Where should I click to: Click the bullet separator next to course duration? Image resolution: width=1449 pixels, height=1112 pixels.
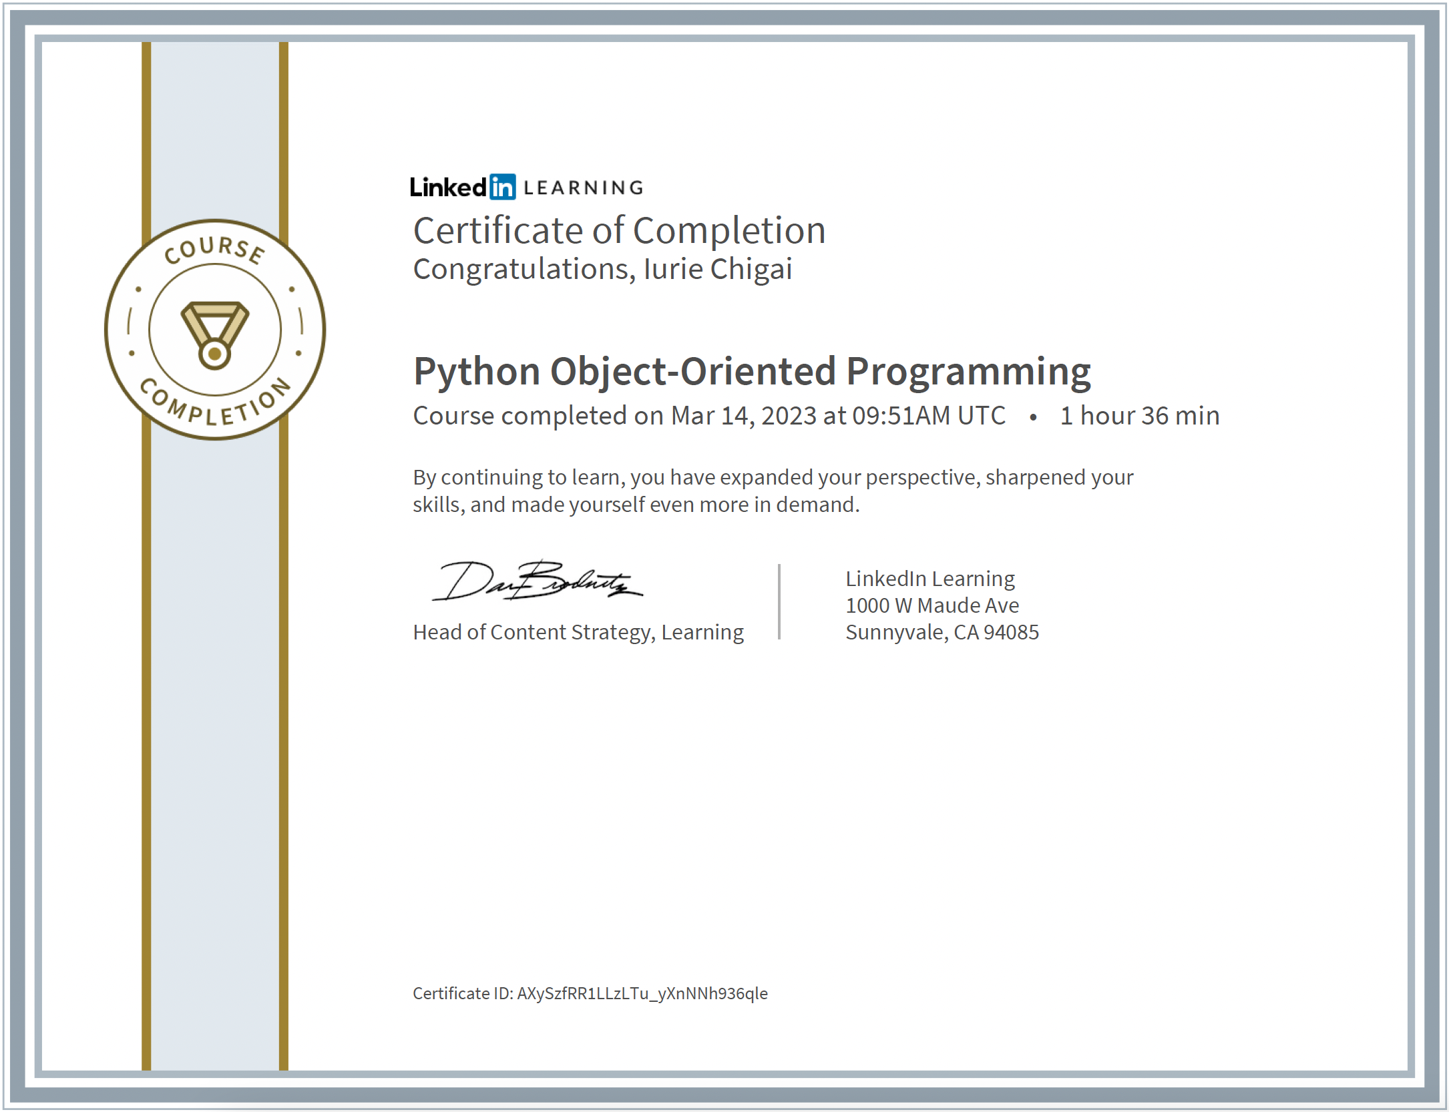pyautogui.click(x=1032, y=416)
